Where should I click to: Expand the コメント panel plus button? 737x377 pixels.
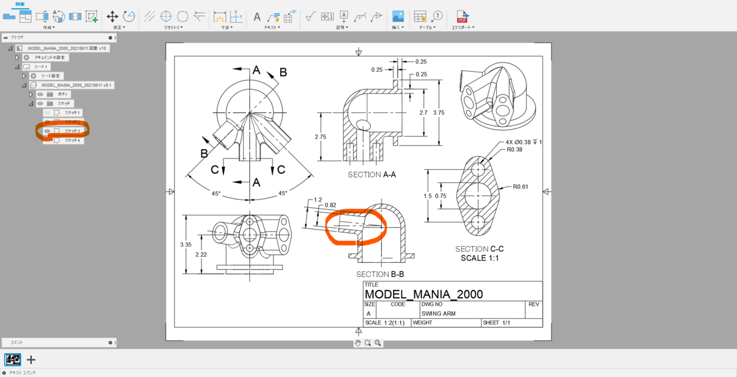(111, 342)
